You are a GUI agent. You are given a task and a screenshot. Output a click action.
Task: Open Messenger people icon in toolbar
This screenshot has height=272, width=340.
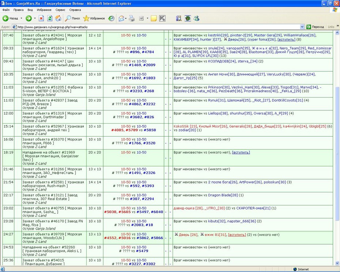(x=196, y=18)
